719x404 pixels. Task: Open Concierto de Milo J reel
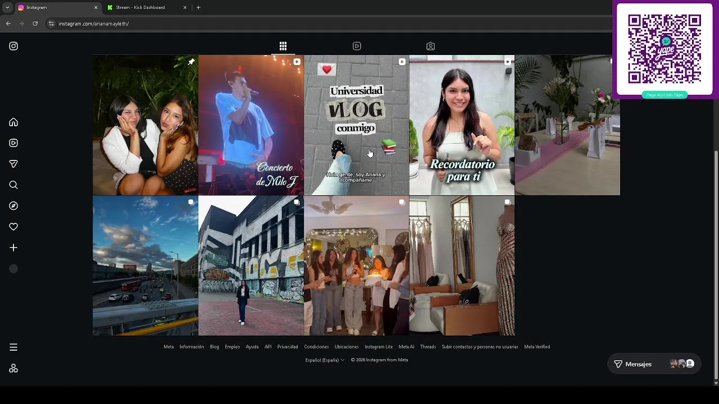[251, 125]
